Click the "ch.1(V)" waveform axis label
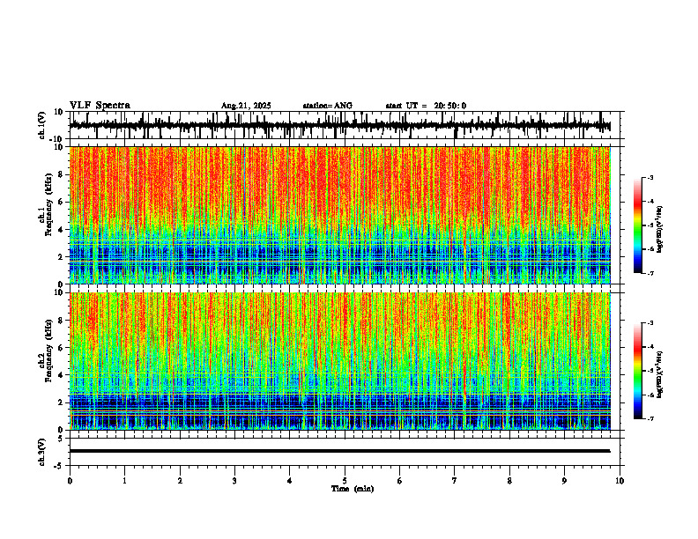Screen dimensions: 698x539 (41, 125)
